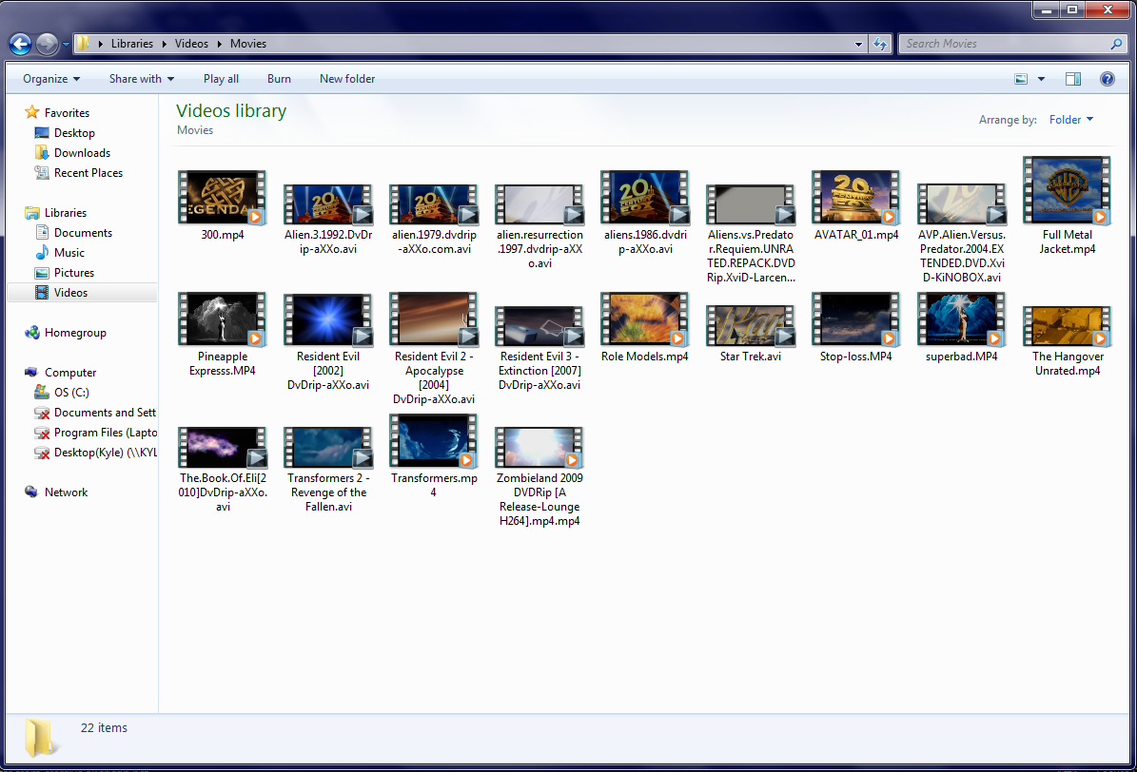Screen dimensions: 1137x772
Task: Refresh the Movies folder view
Action: 880,45
